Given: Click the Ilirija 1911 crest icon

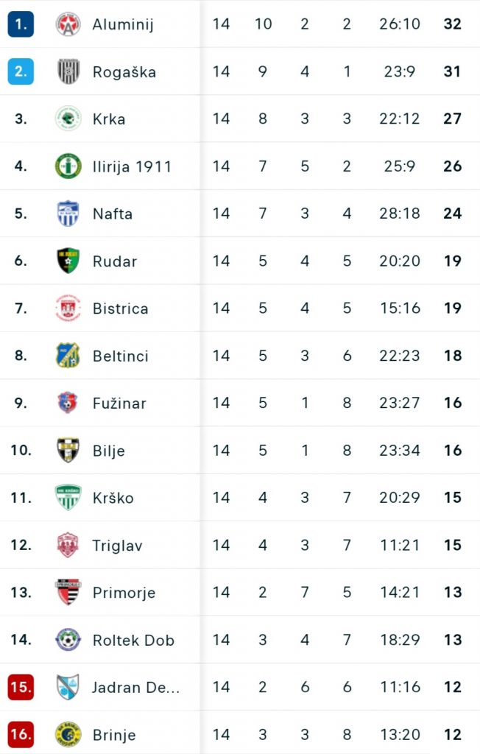Looking at the screenshot, I should pos(68,166).
